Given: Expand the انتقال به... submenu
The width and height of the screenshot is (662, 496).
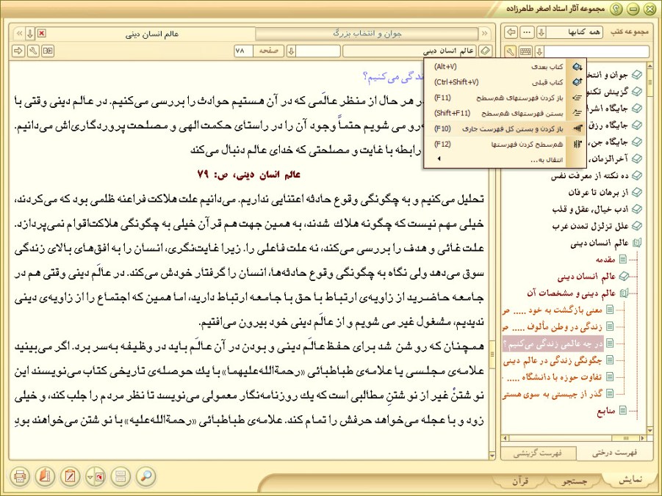Looking at the screenshot, I should [x=505, y=159].
